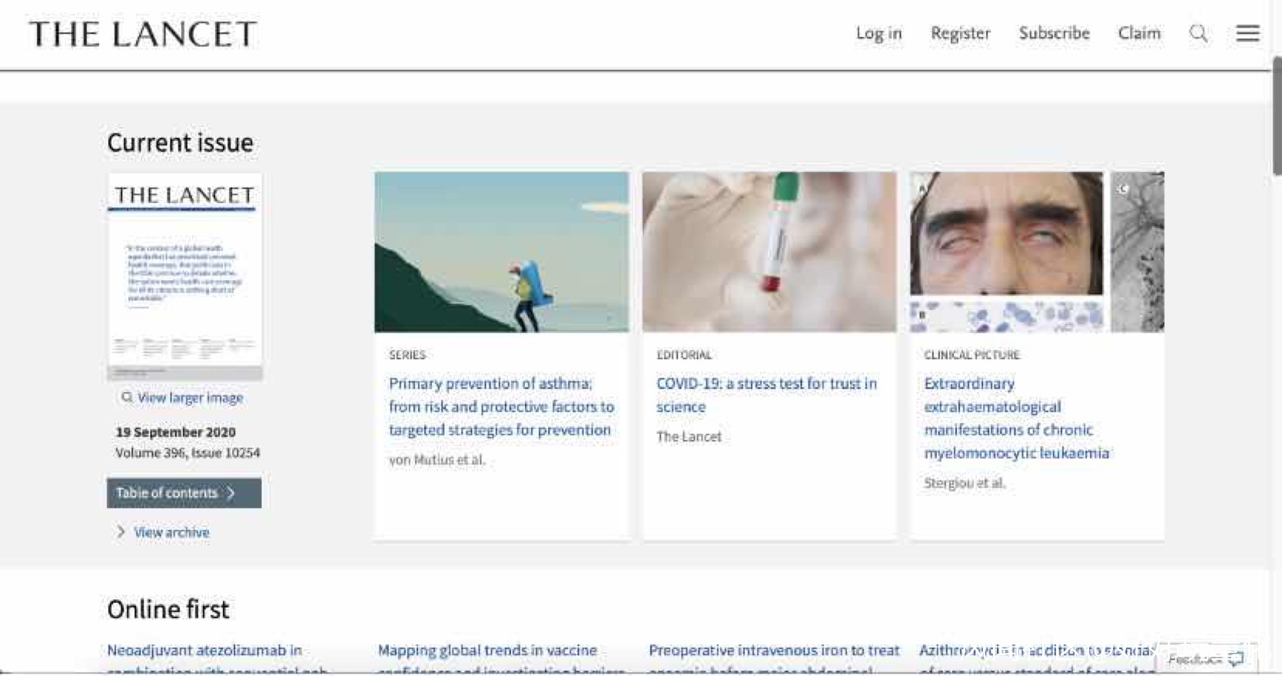Image resolution: width=1282 pixels, height=676 pixels.
Task: Click the chevron icon beside View archive
Action: (121, 532)
